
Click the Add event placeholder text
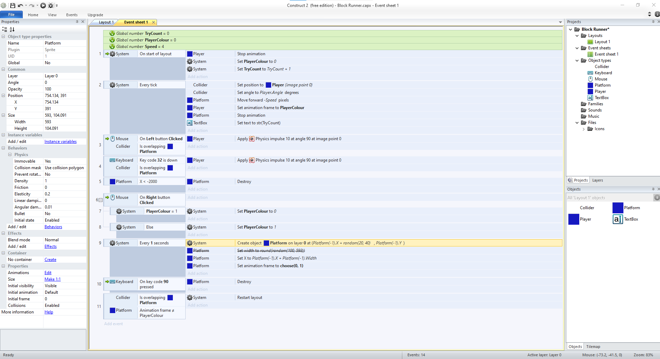pyautogui.click(x=114, y=324)
